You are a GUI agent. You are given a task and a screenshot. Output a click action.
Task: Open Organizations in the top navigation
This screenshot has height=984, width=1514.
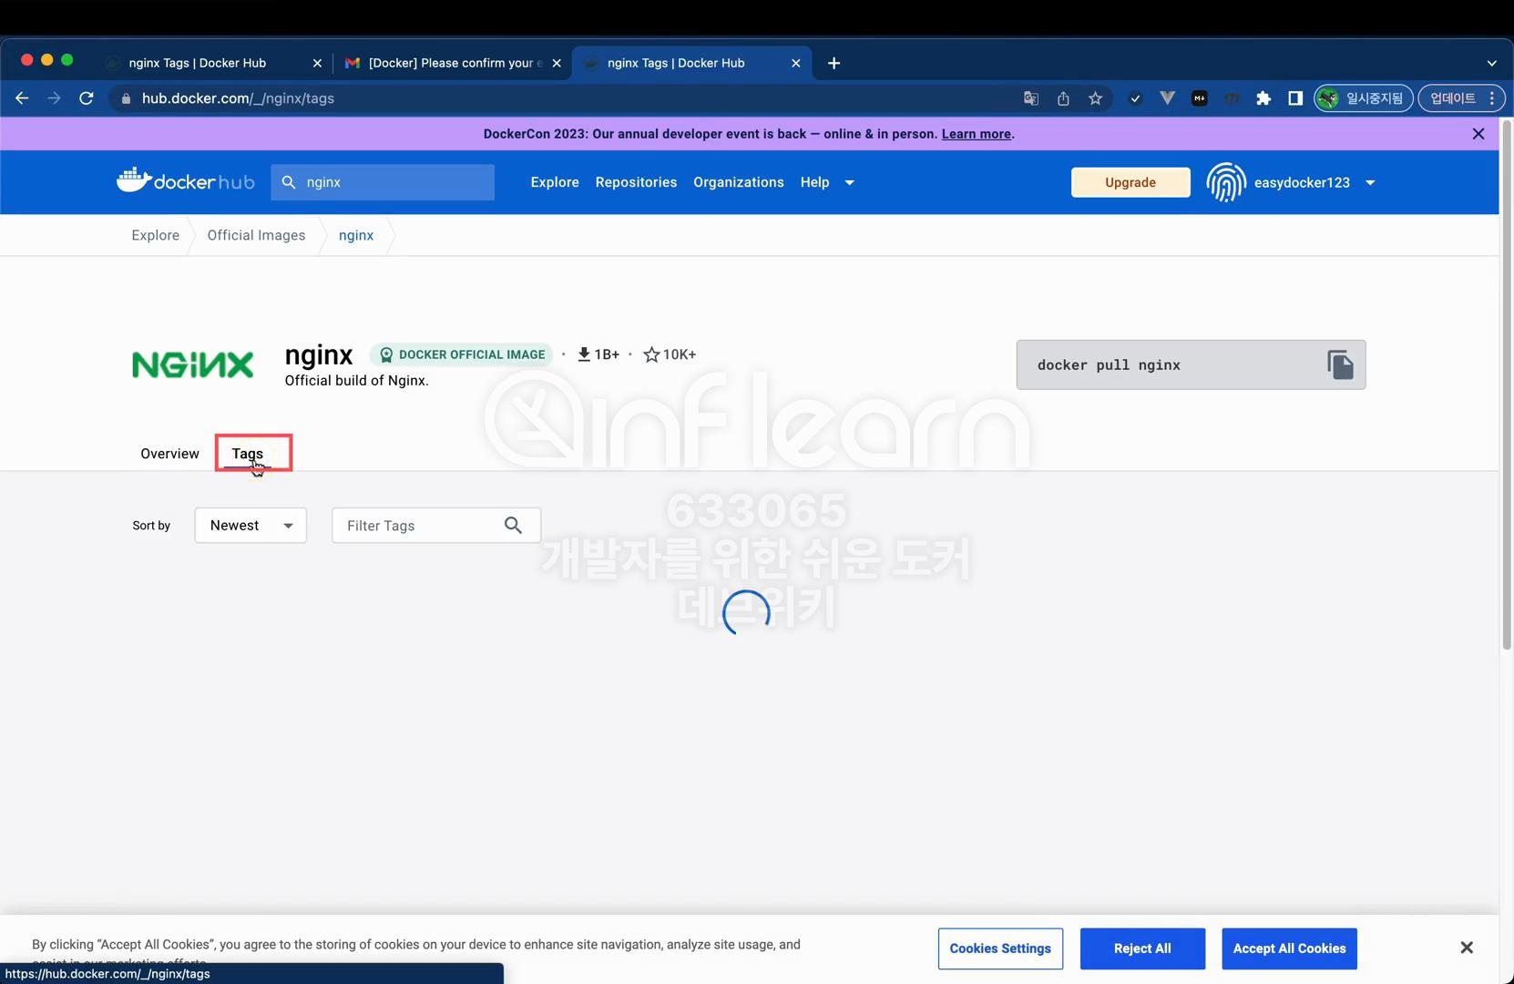click(x=739, y=182)
